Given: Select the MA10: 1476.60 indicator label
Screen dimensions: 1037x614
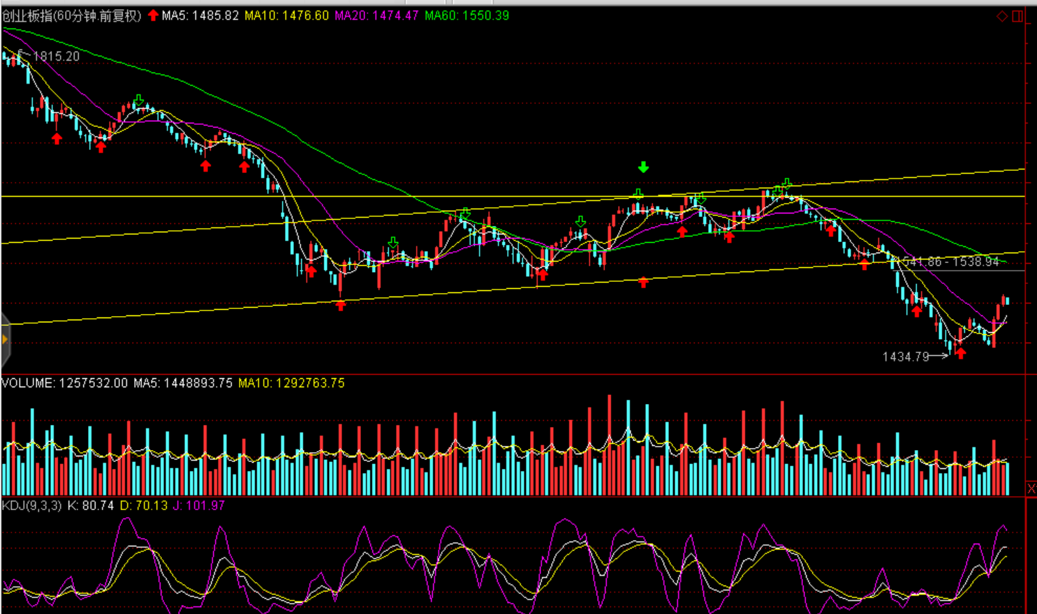Looking at the screenshot, I should (286, 15).
